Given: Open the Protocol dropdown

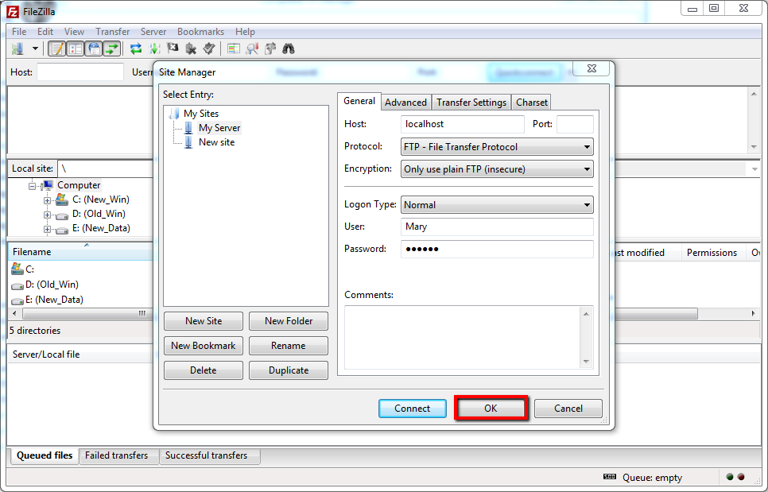Looking at the screenshot, I should coord(498,147).
